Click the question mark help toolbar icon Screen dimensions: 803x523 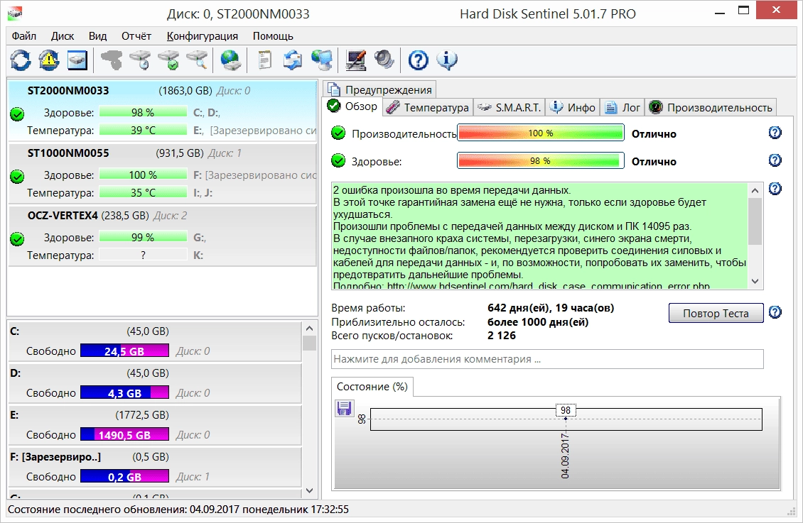[418, 60]
